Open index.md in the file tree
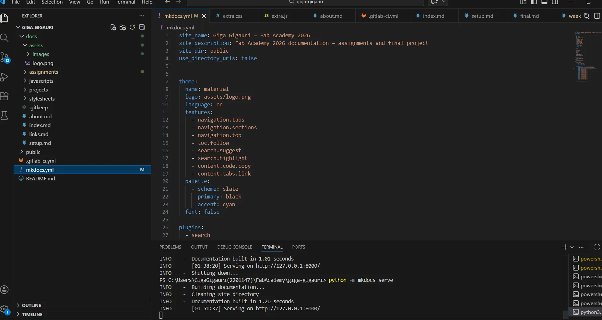This screenshot has width=602, height=320. point(40,125)
